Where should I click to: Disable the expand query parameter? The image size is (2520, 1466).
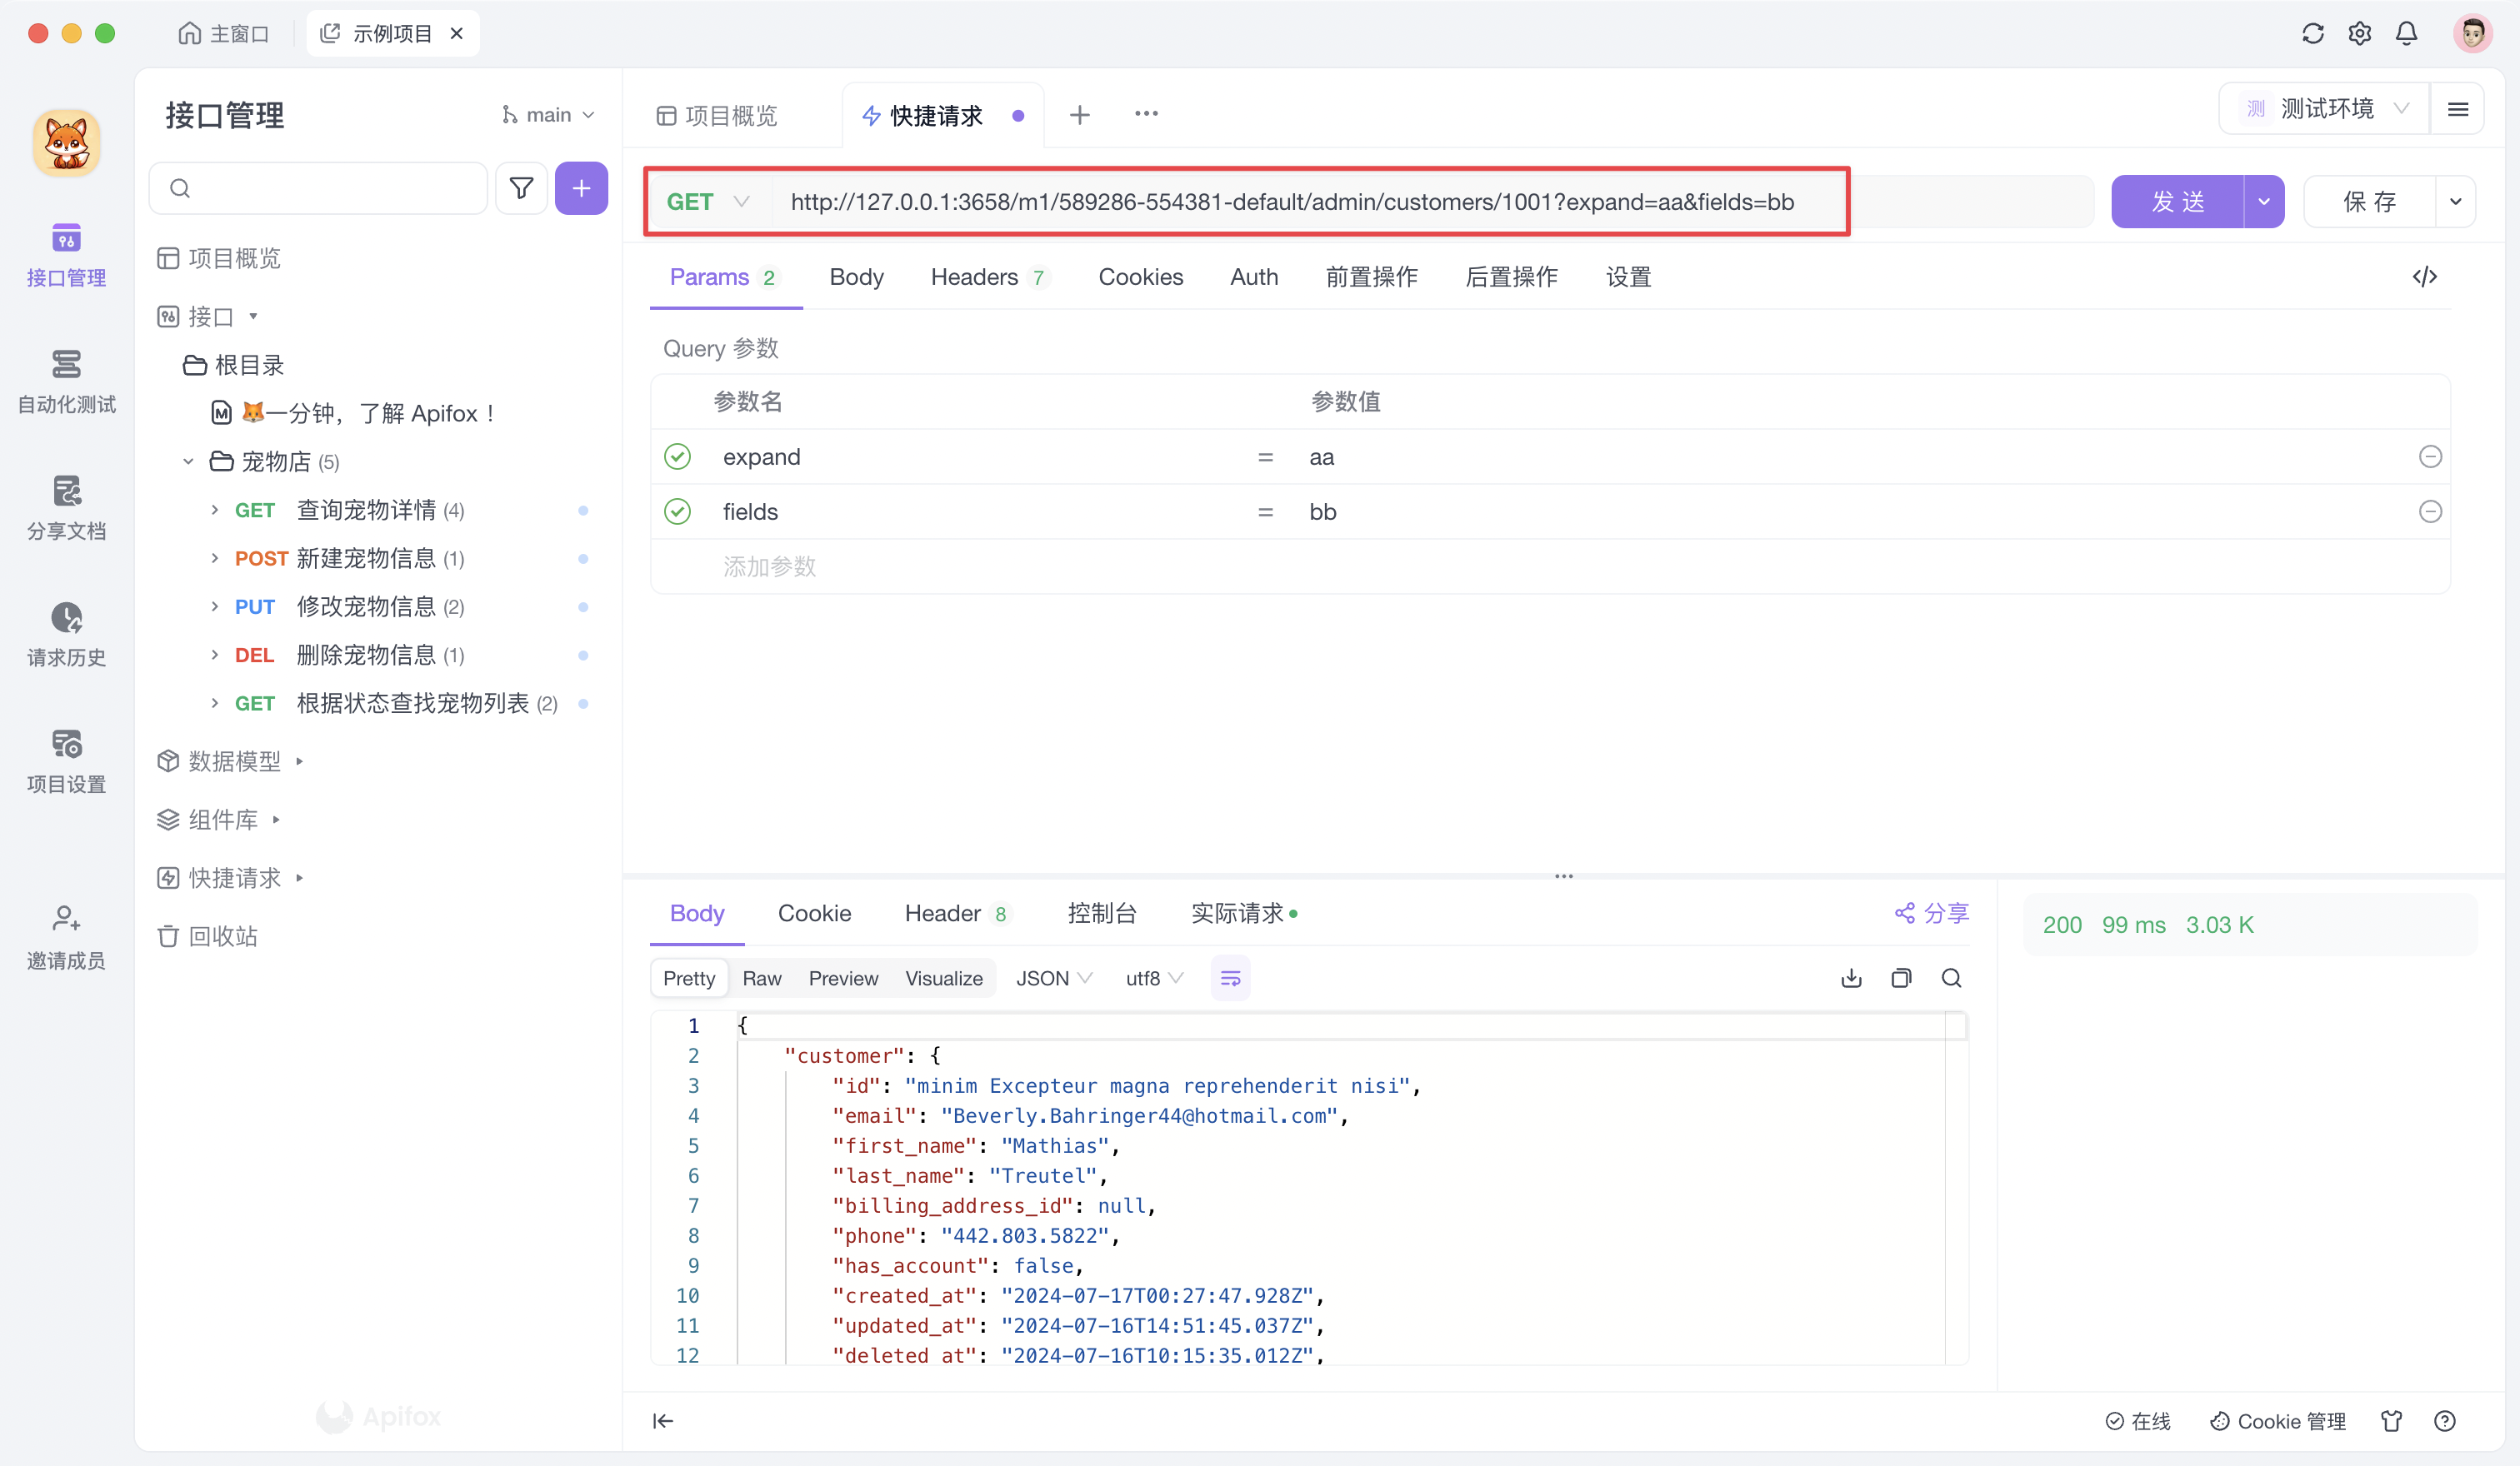[678, 456]
